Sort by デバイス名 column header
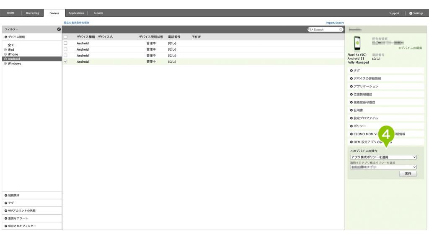Screen dimensions: 429x241 [105, 37]
